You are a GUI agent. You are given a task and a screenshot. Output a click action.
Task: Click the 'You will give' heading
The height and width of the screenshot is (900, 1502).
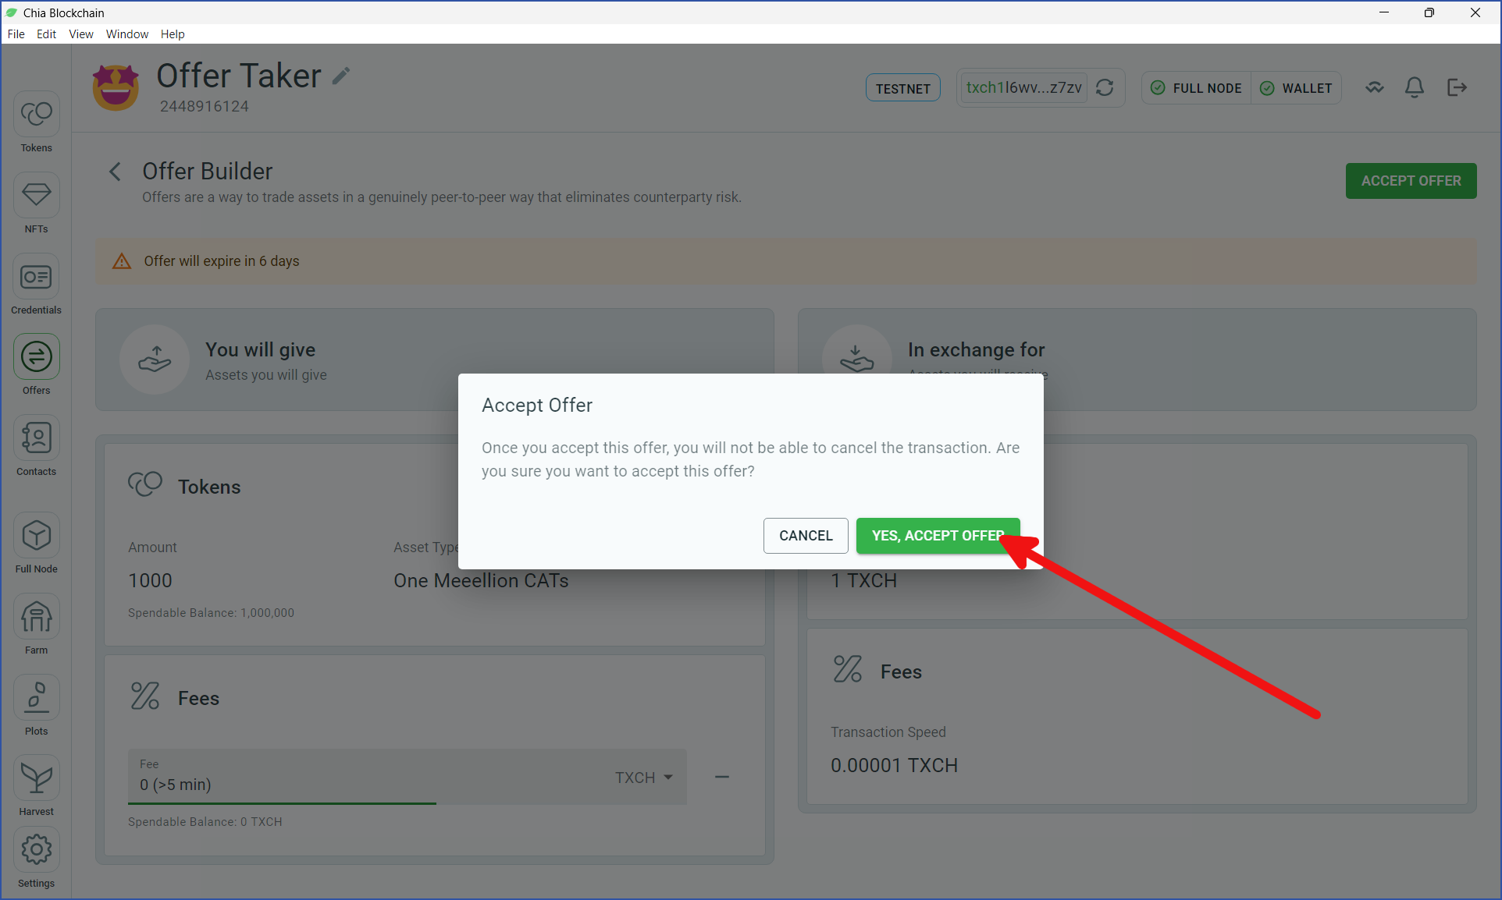coord(260,349)
